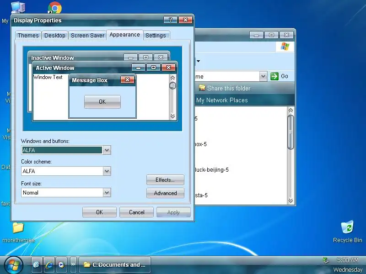Select the Appearance tab
This screenshot has height=274, width=366.
coord(124,35)
